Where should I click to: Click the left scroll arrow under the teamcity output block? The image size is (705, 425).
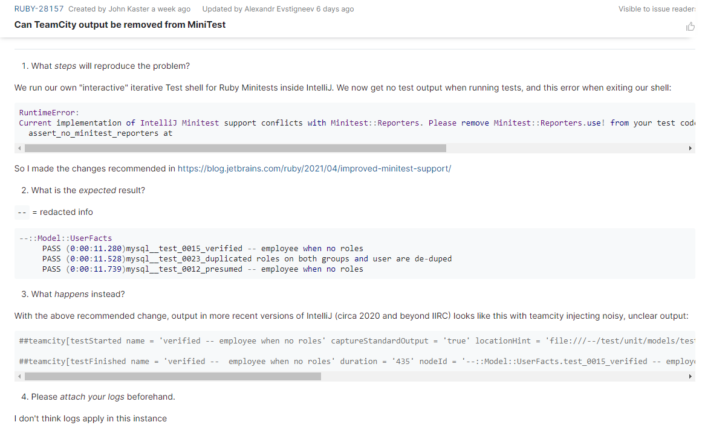pyautogui.click(x=19, y=377)
